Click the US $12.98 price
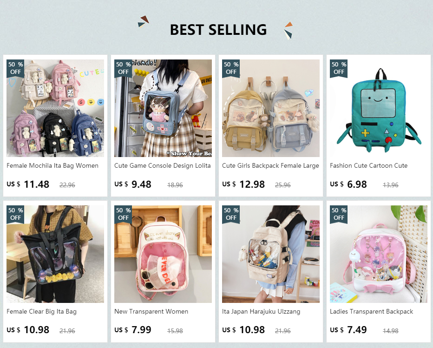The width and height of the screenshot is (433, 348). 243,184
